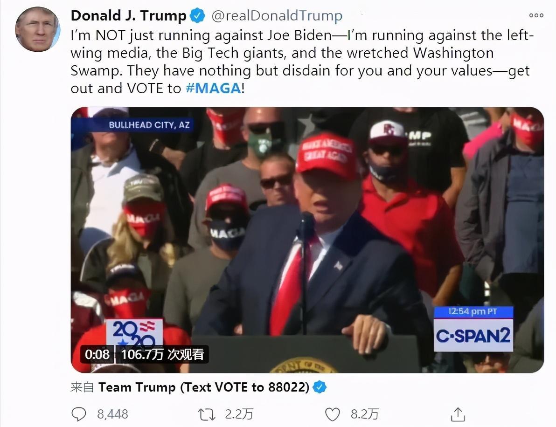Viewport: 556px width, 427px height.
Task: Click the 106.7万 view count label
Action: [162, 354]
